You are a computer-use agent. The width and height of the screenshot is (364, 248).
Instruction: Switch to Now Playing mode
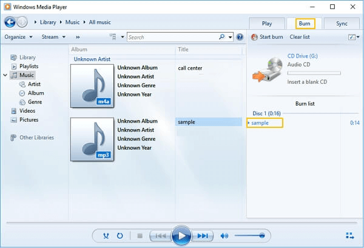tap(350, 236)
